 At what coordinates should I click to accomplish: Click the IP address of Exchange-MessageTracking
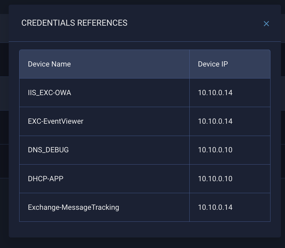pyautogui.click(x=215, y=207)
